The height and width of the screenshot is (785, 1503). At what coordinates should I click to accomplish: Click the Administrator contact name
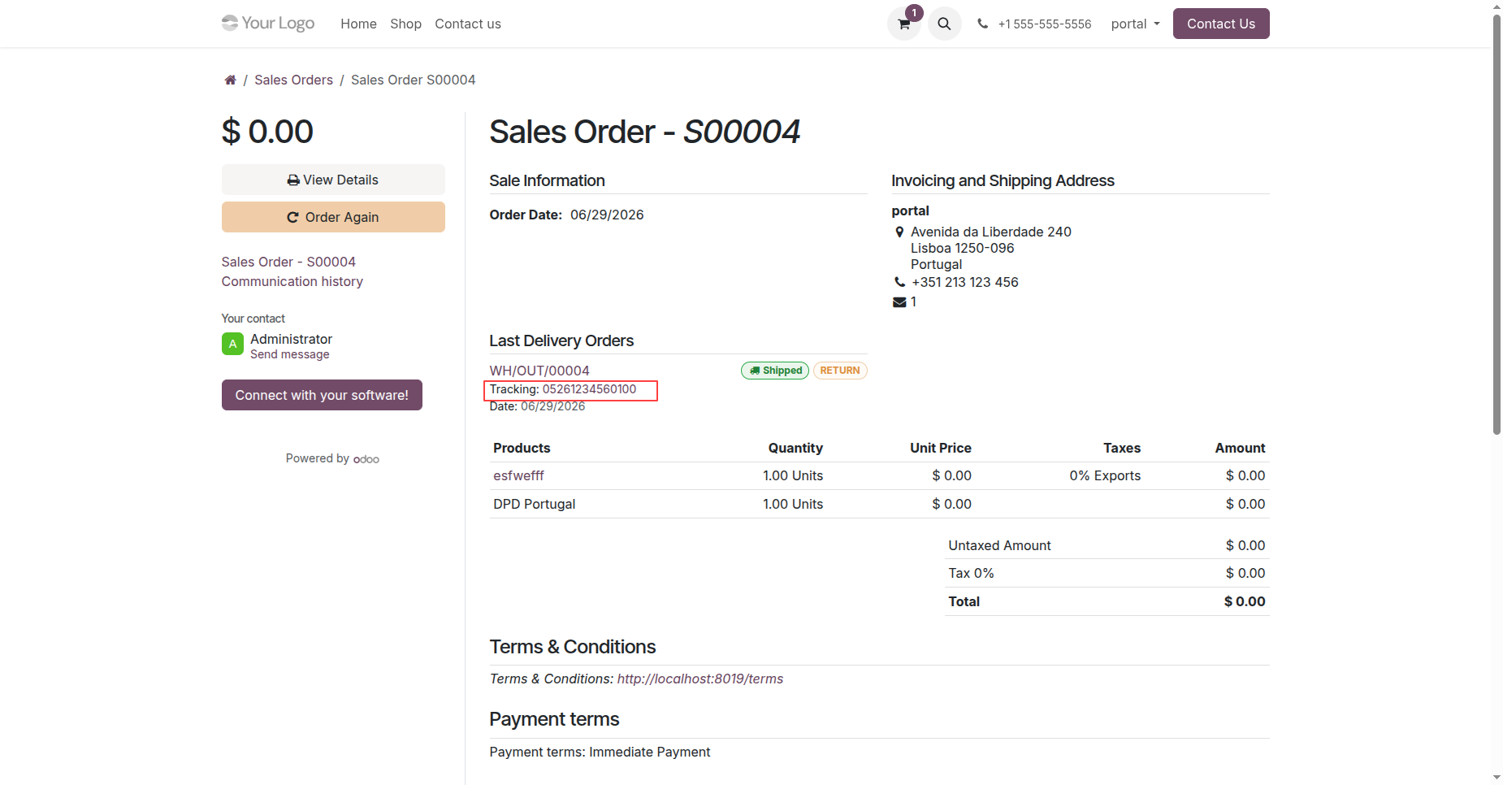[291, 339]
